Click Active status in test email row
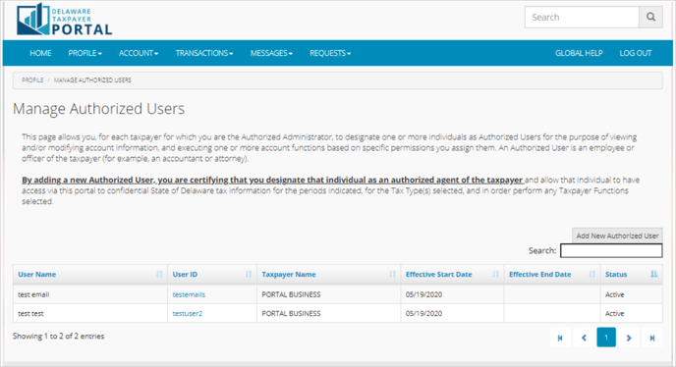The image size is (676, 367). [615, 294]
